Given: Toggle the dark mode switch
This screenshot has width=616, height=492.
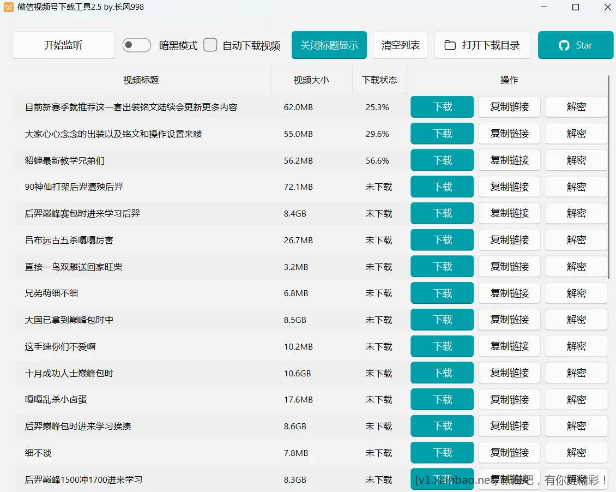Looking at the screenshot, I should [x=136, y=45].
